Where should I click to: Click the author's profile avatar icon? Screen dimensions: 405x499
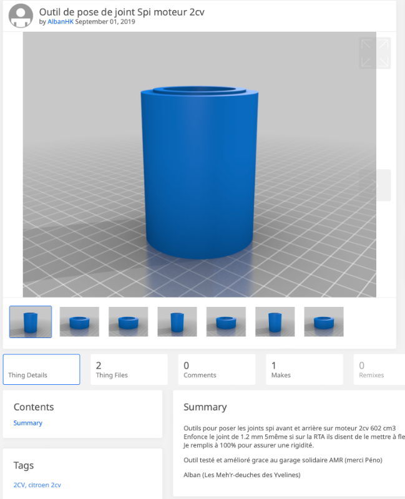point(21,17)
